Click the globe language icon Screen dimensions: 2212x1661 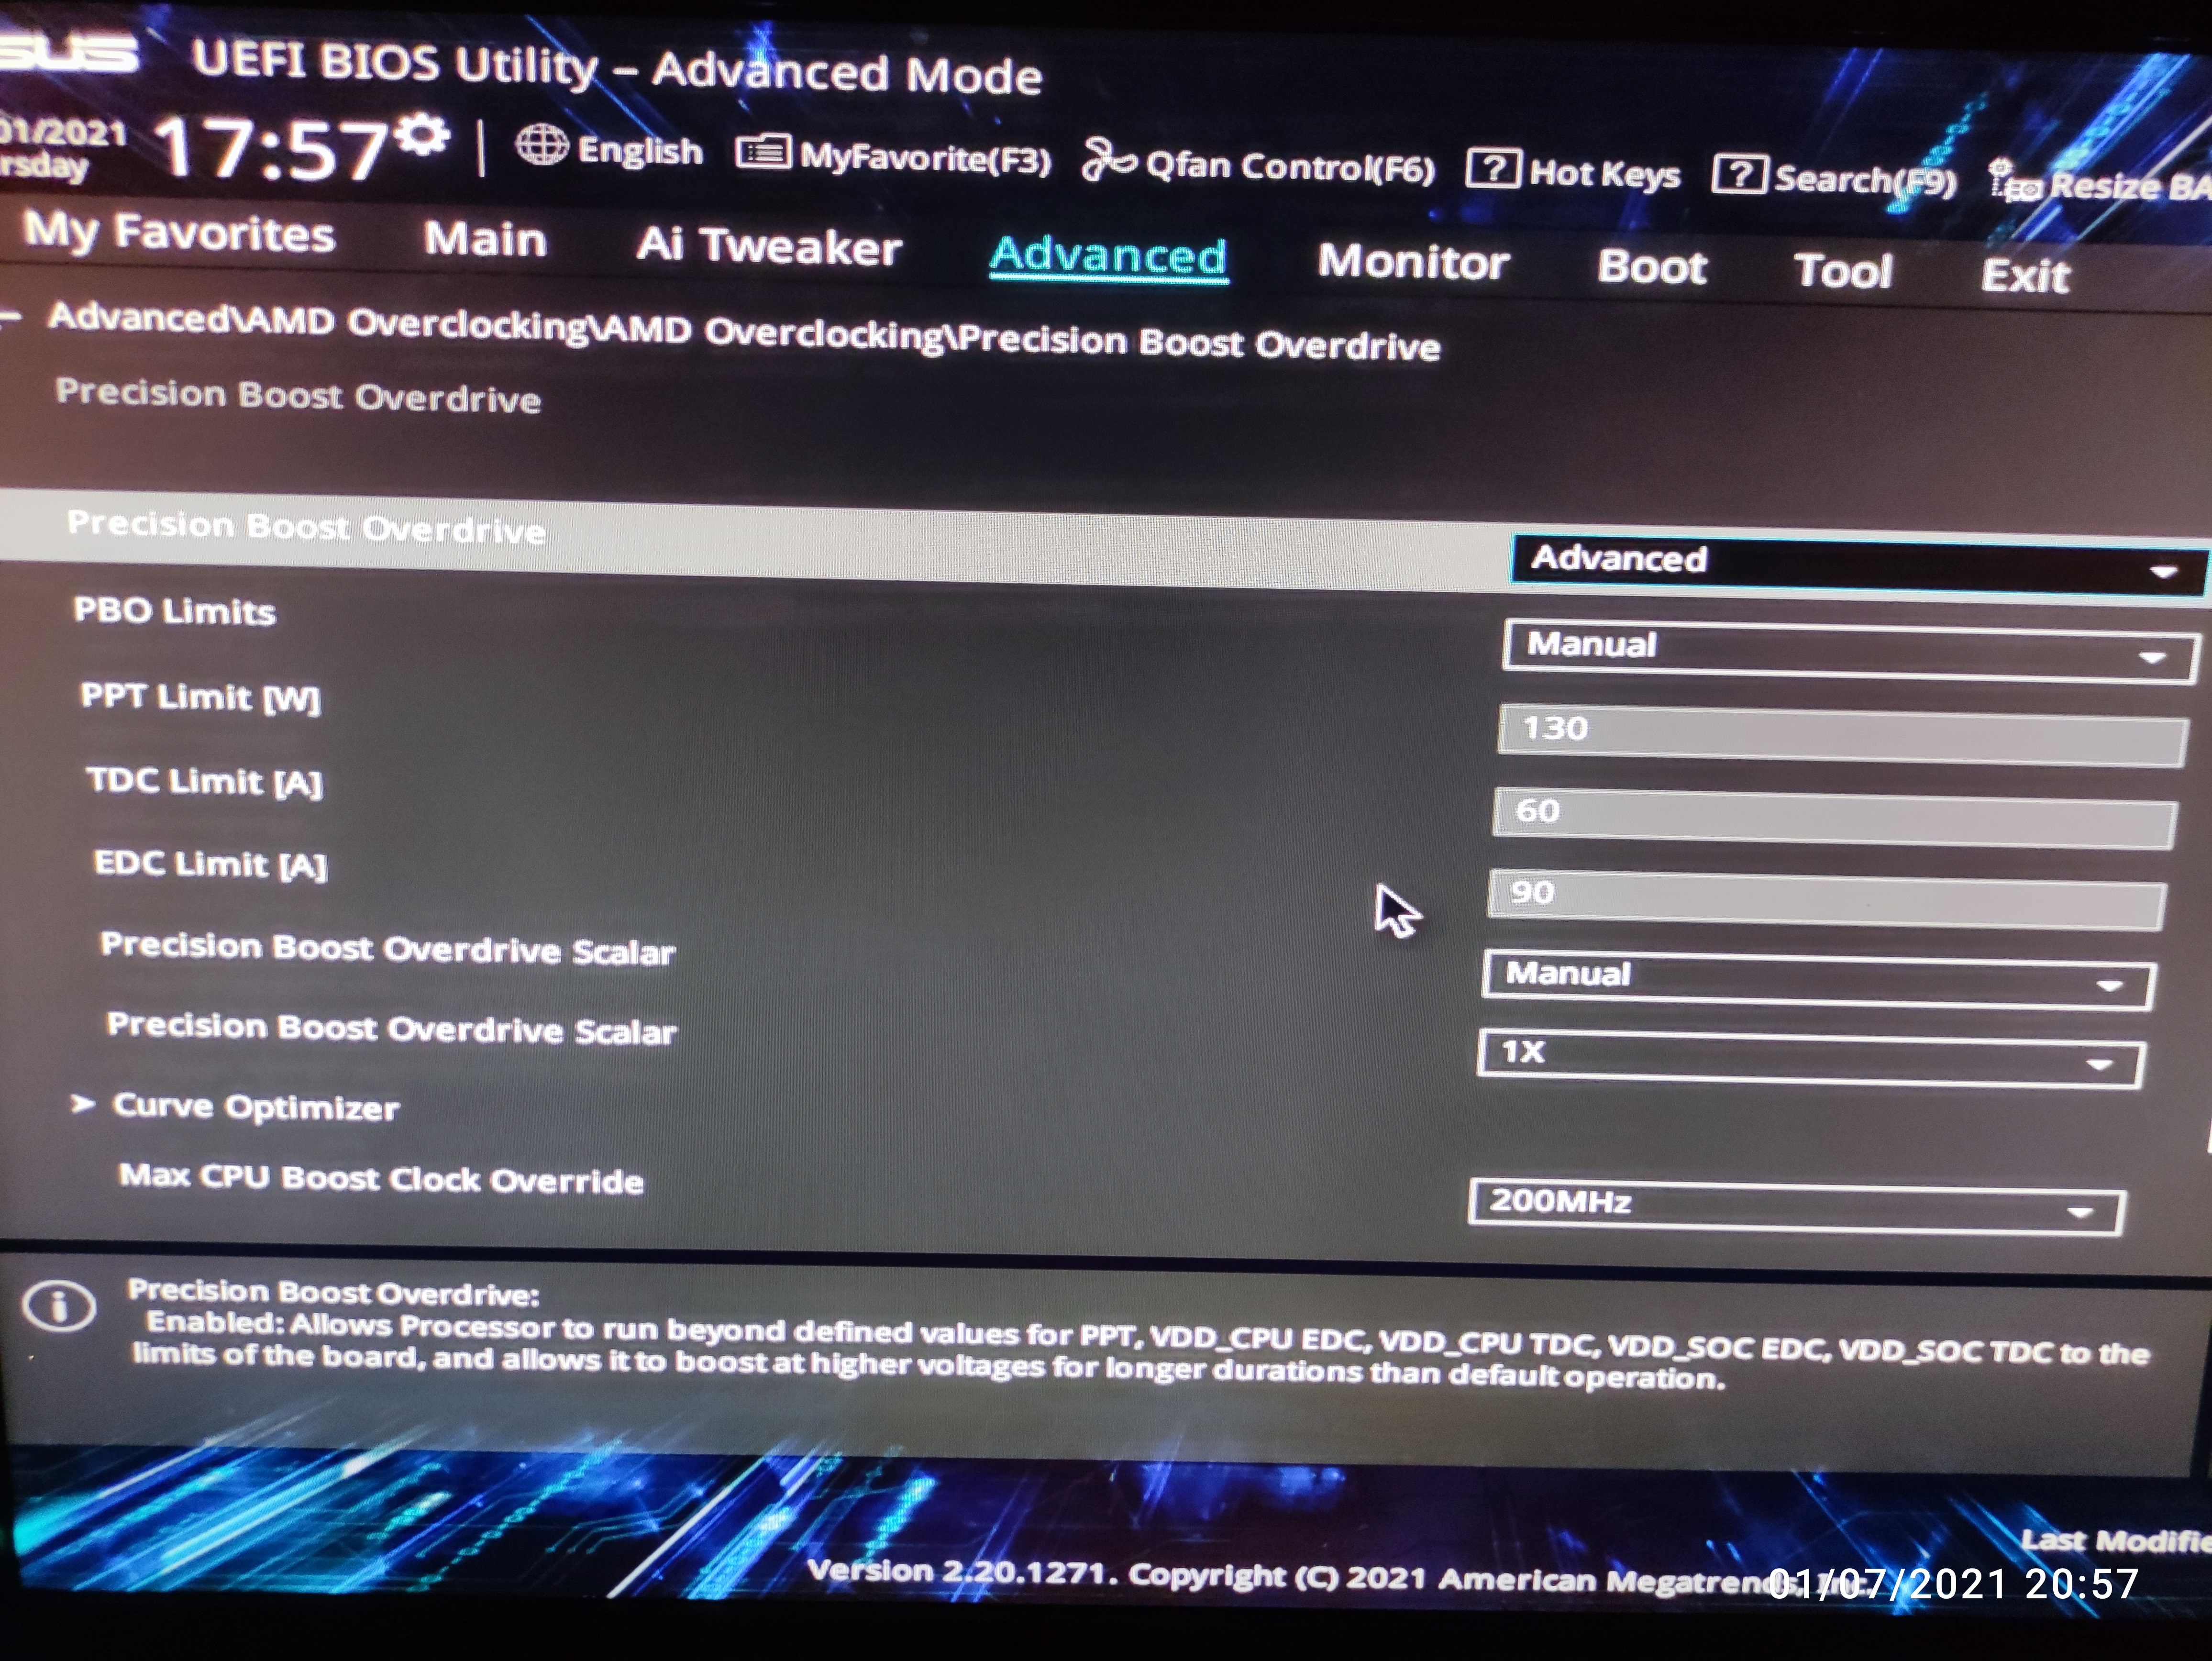(542, 146)
